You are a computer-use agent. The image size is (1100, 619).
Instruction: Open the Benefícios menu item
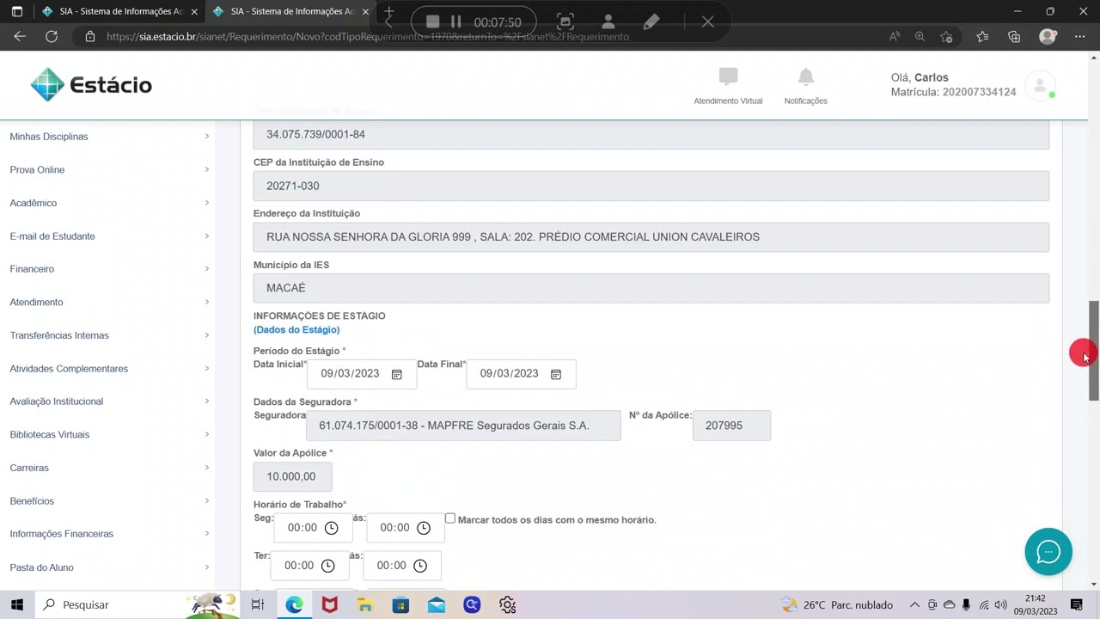109,500
